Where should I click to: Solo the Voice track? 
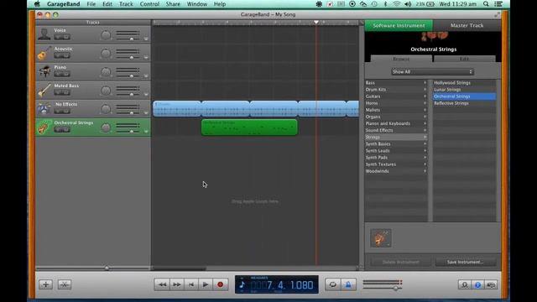click(x=66, y=37)
